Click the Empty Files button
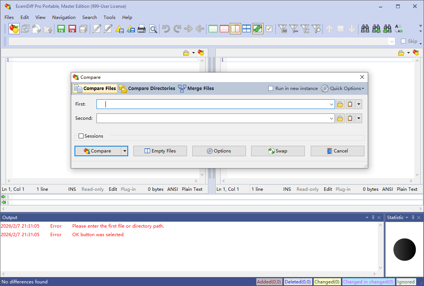This screenshot has height=286, width=424. pos(160,151)
